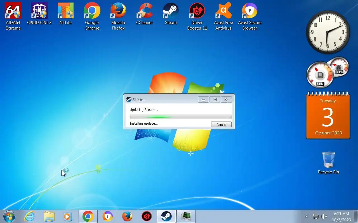Cancel the Steam update
Screen dimensions: 358x223
(x=221, y=125)
